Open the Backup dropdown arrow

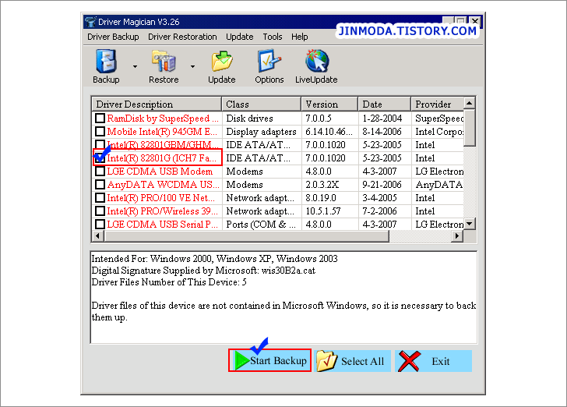pos(135,66)
